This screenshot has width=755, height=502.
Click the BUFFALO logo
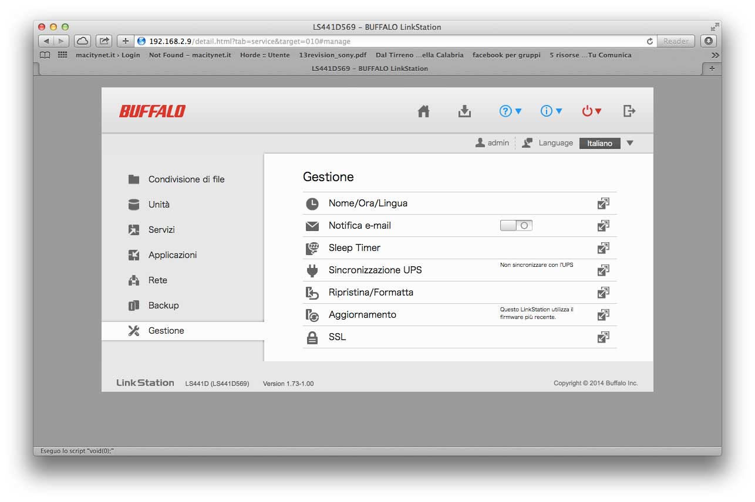152,111
